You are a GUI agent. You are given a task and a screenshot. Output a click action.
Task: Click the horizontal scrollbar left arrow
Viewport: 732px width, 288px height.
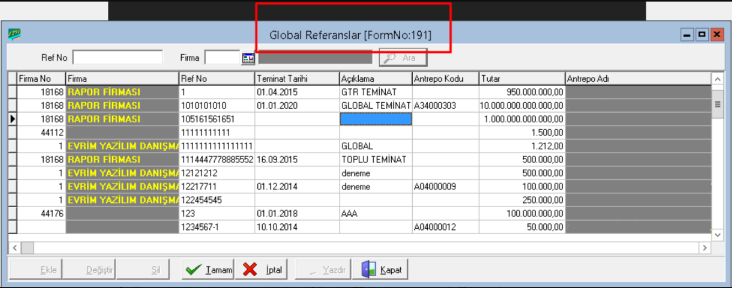pos(15,248)
